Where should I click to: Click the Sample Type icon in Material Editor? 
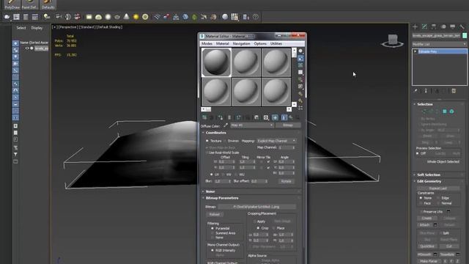tap(300, 51)
